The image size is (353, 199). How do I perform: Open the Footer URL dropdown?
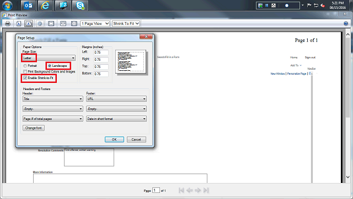tap(116, 99)
